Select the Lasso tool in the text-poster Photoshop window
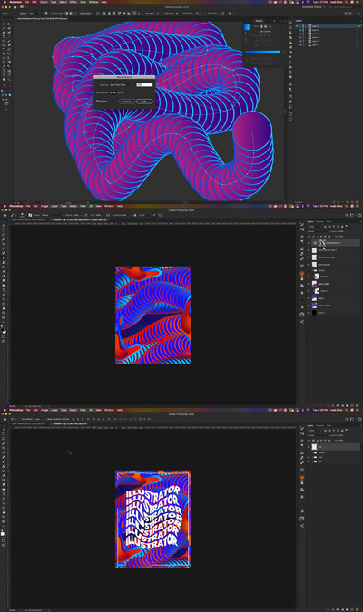Viewport: 363px width, 612px height. tap(4, 440)
